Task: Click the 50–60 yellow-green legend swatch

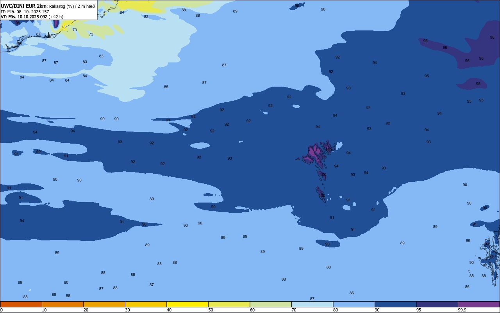Action: (229, 304)
